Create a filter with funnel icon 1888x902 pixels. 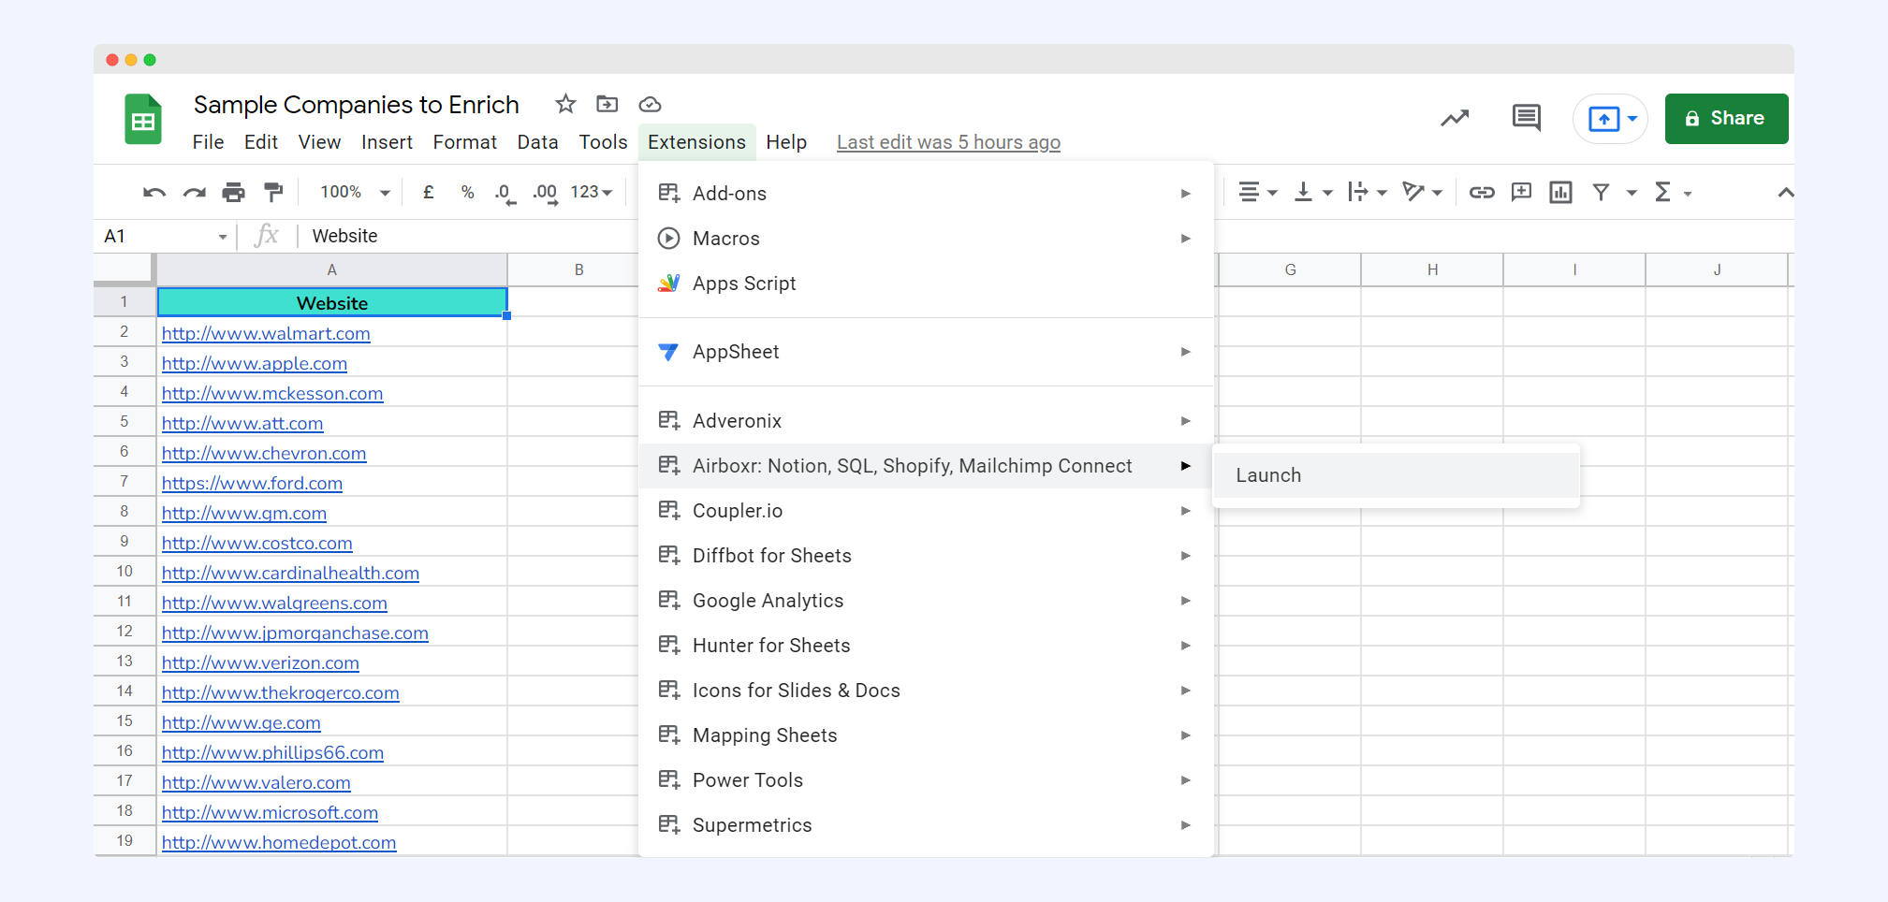click(x=1602, y=192)
